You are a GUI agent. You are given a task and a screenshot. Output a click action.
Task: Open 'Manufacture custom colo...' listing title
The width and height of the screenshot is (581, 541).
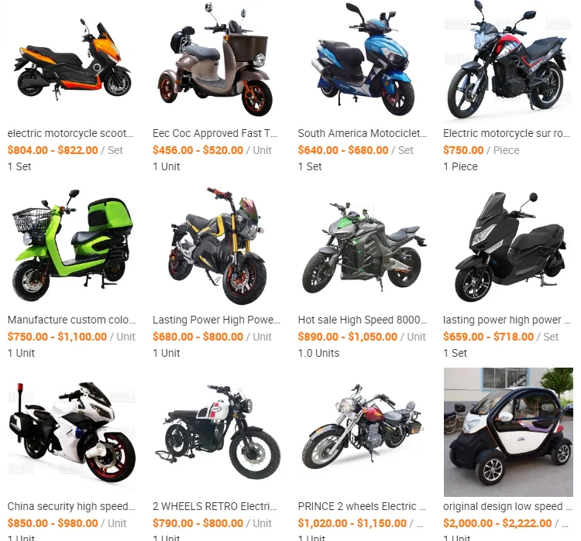click(x=71, y=320)
